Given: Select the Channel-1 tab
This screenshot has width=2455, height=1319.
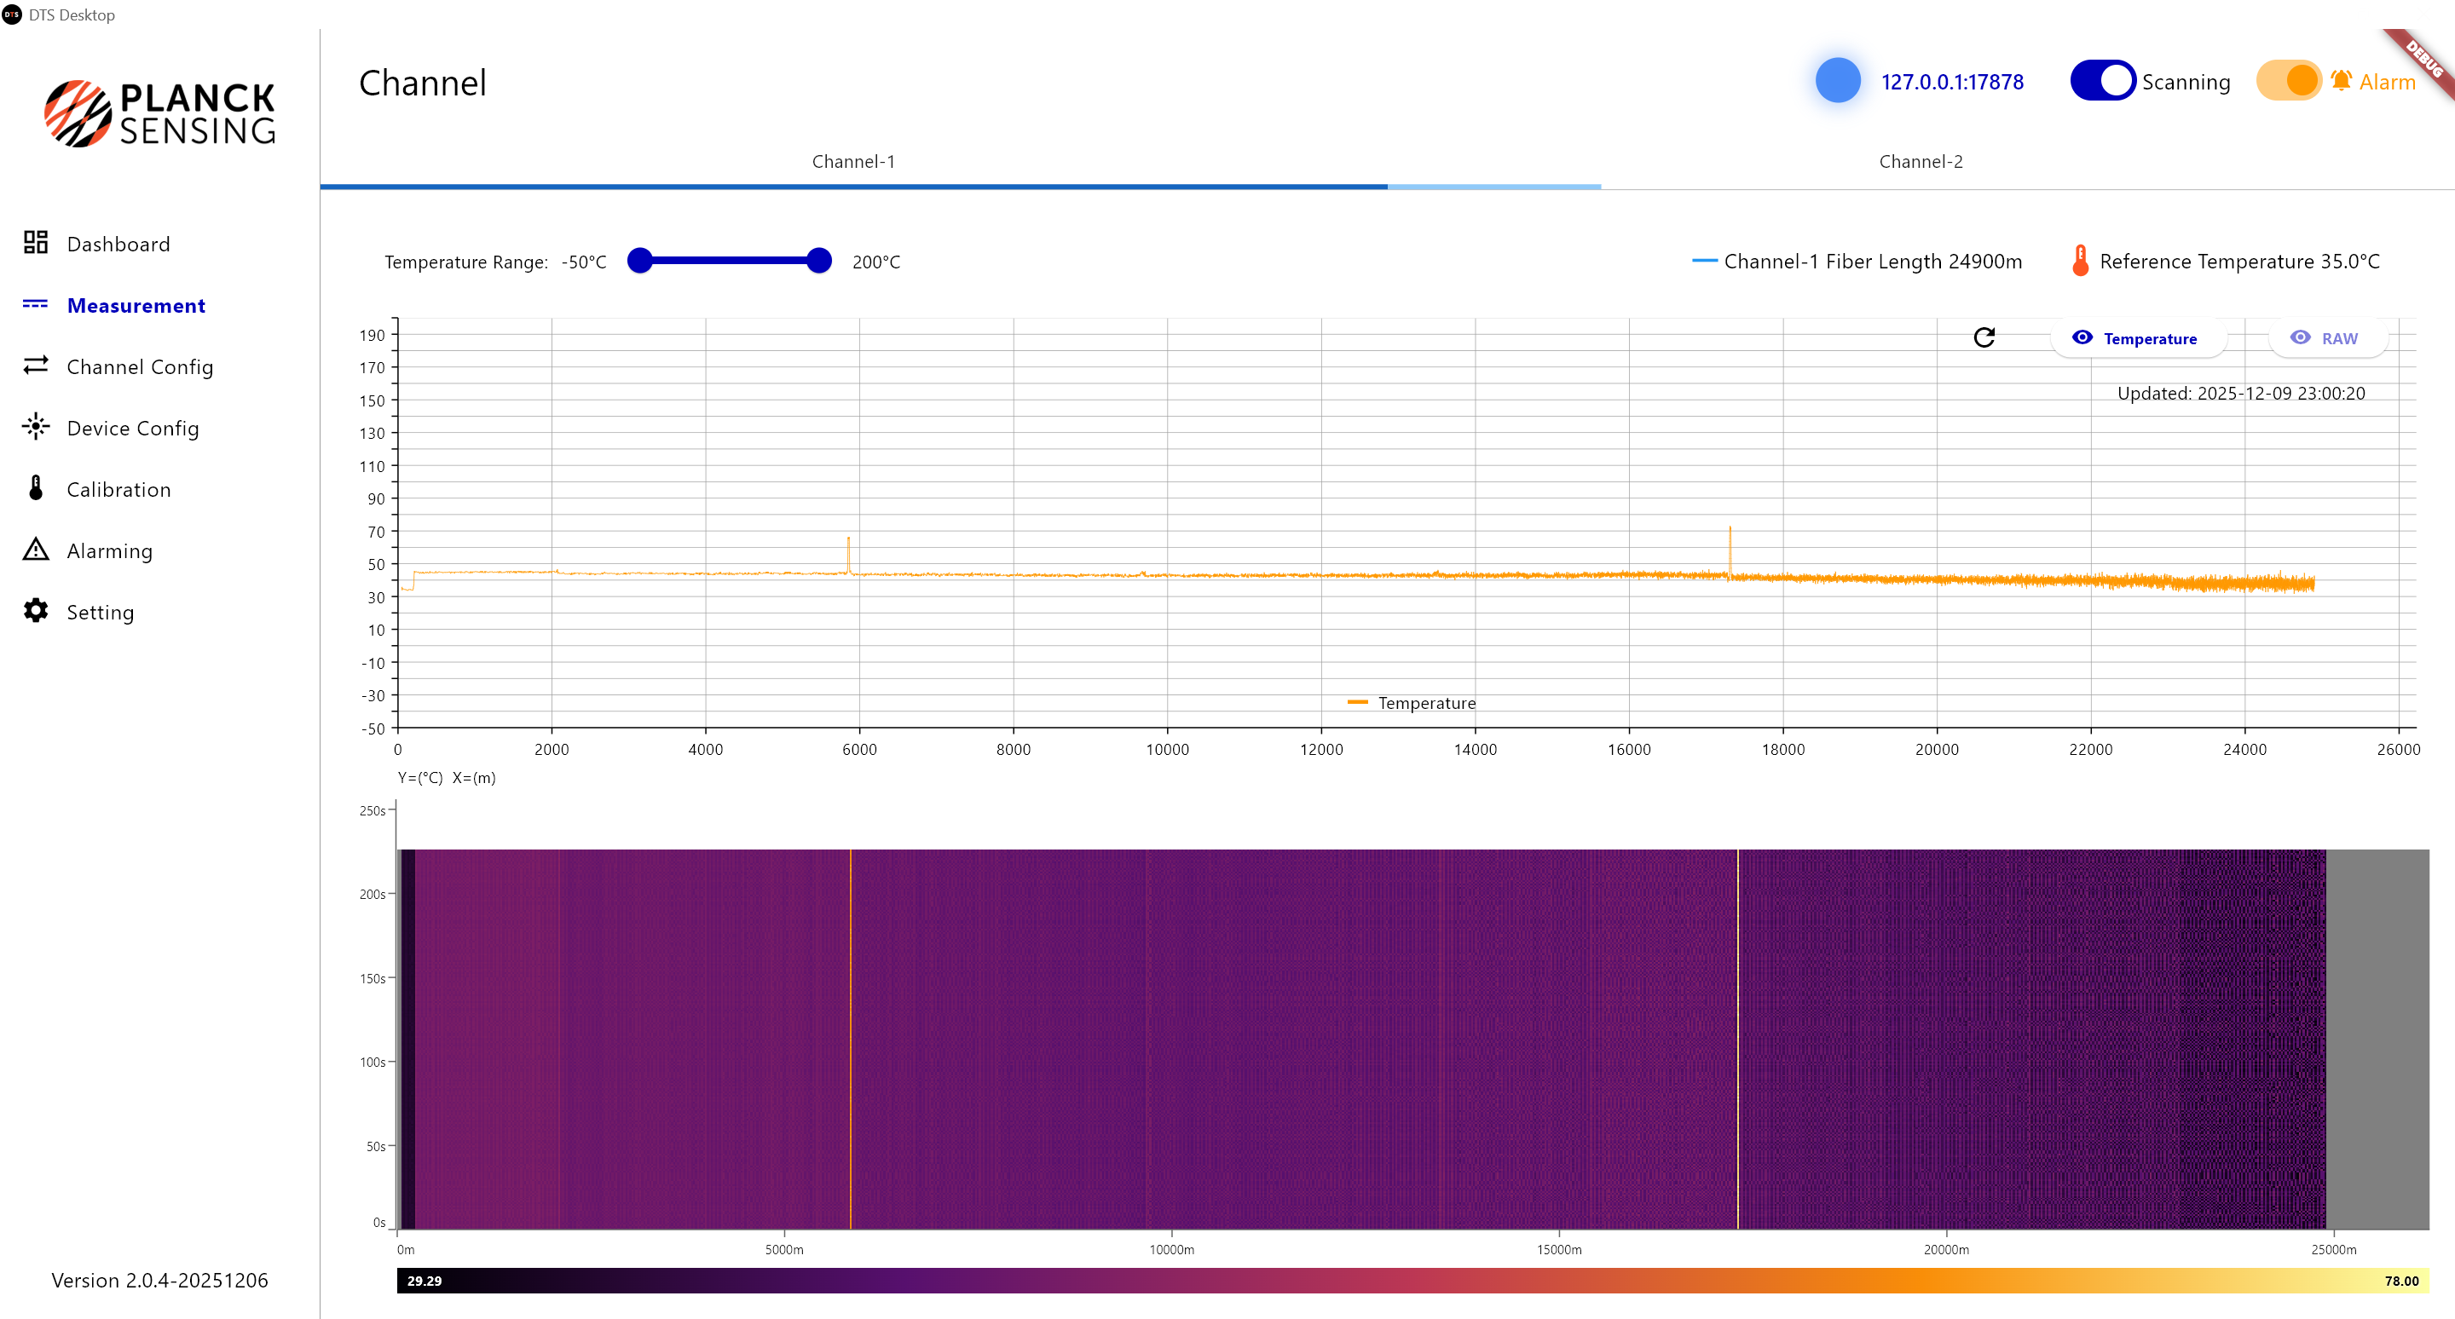Looking at the screenshot, I should coord(853,162).
